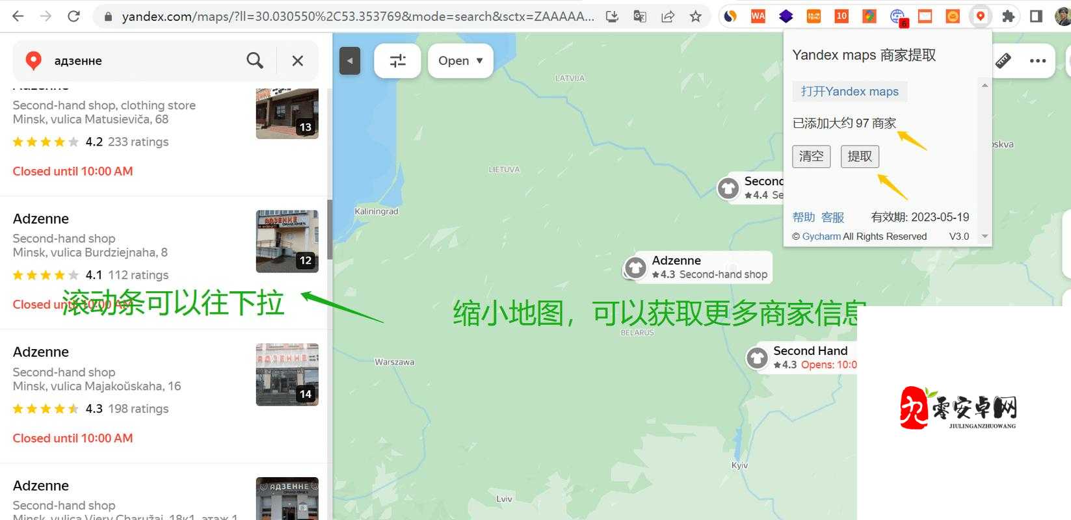Open the orange window-frame extension

(x=925, y=16)
